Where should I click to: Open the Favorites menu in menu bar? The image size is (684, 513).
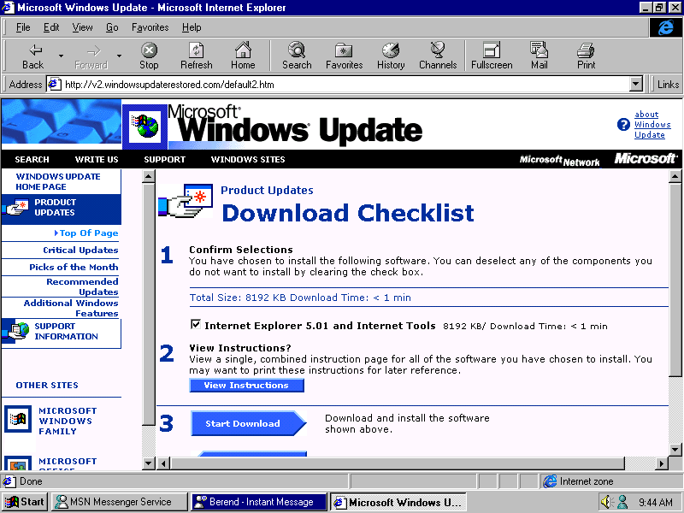tap(150, 27)
